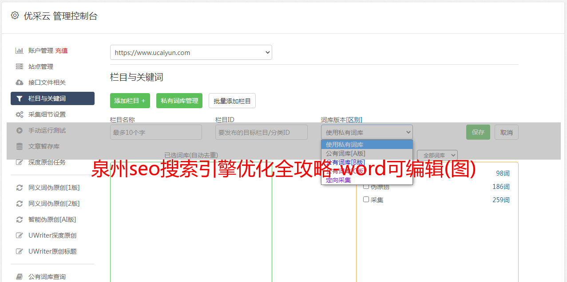567x282 pixels.
Task: Click the 186词 count
Action: pos(501,187)
